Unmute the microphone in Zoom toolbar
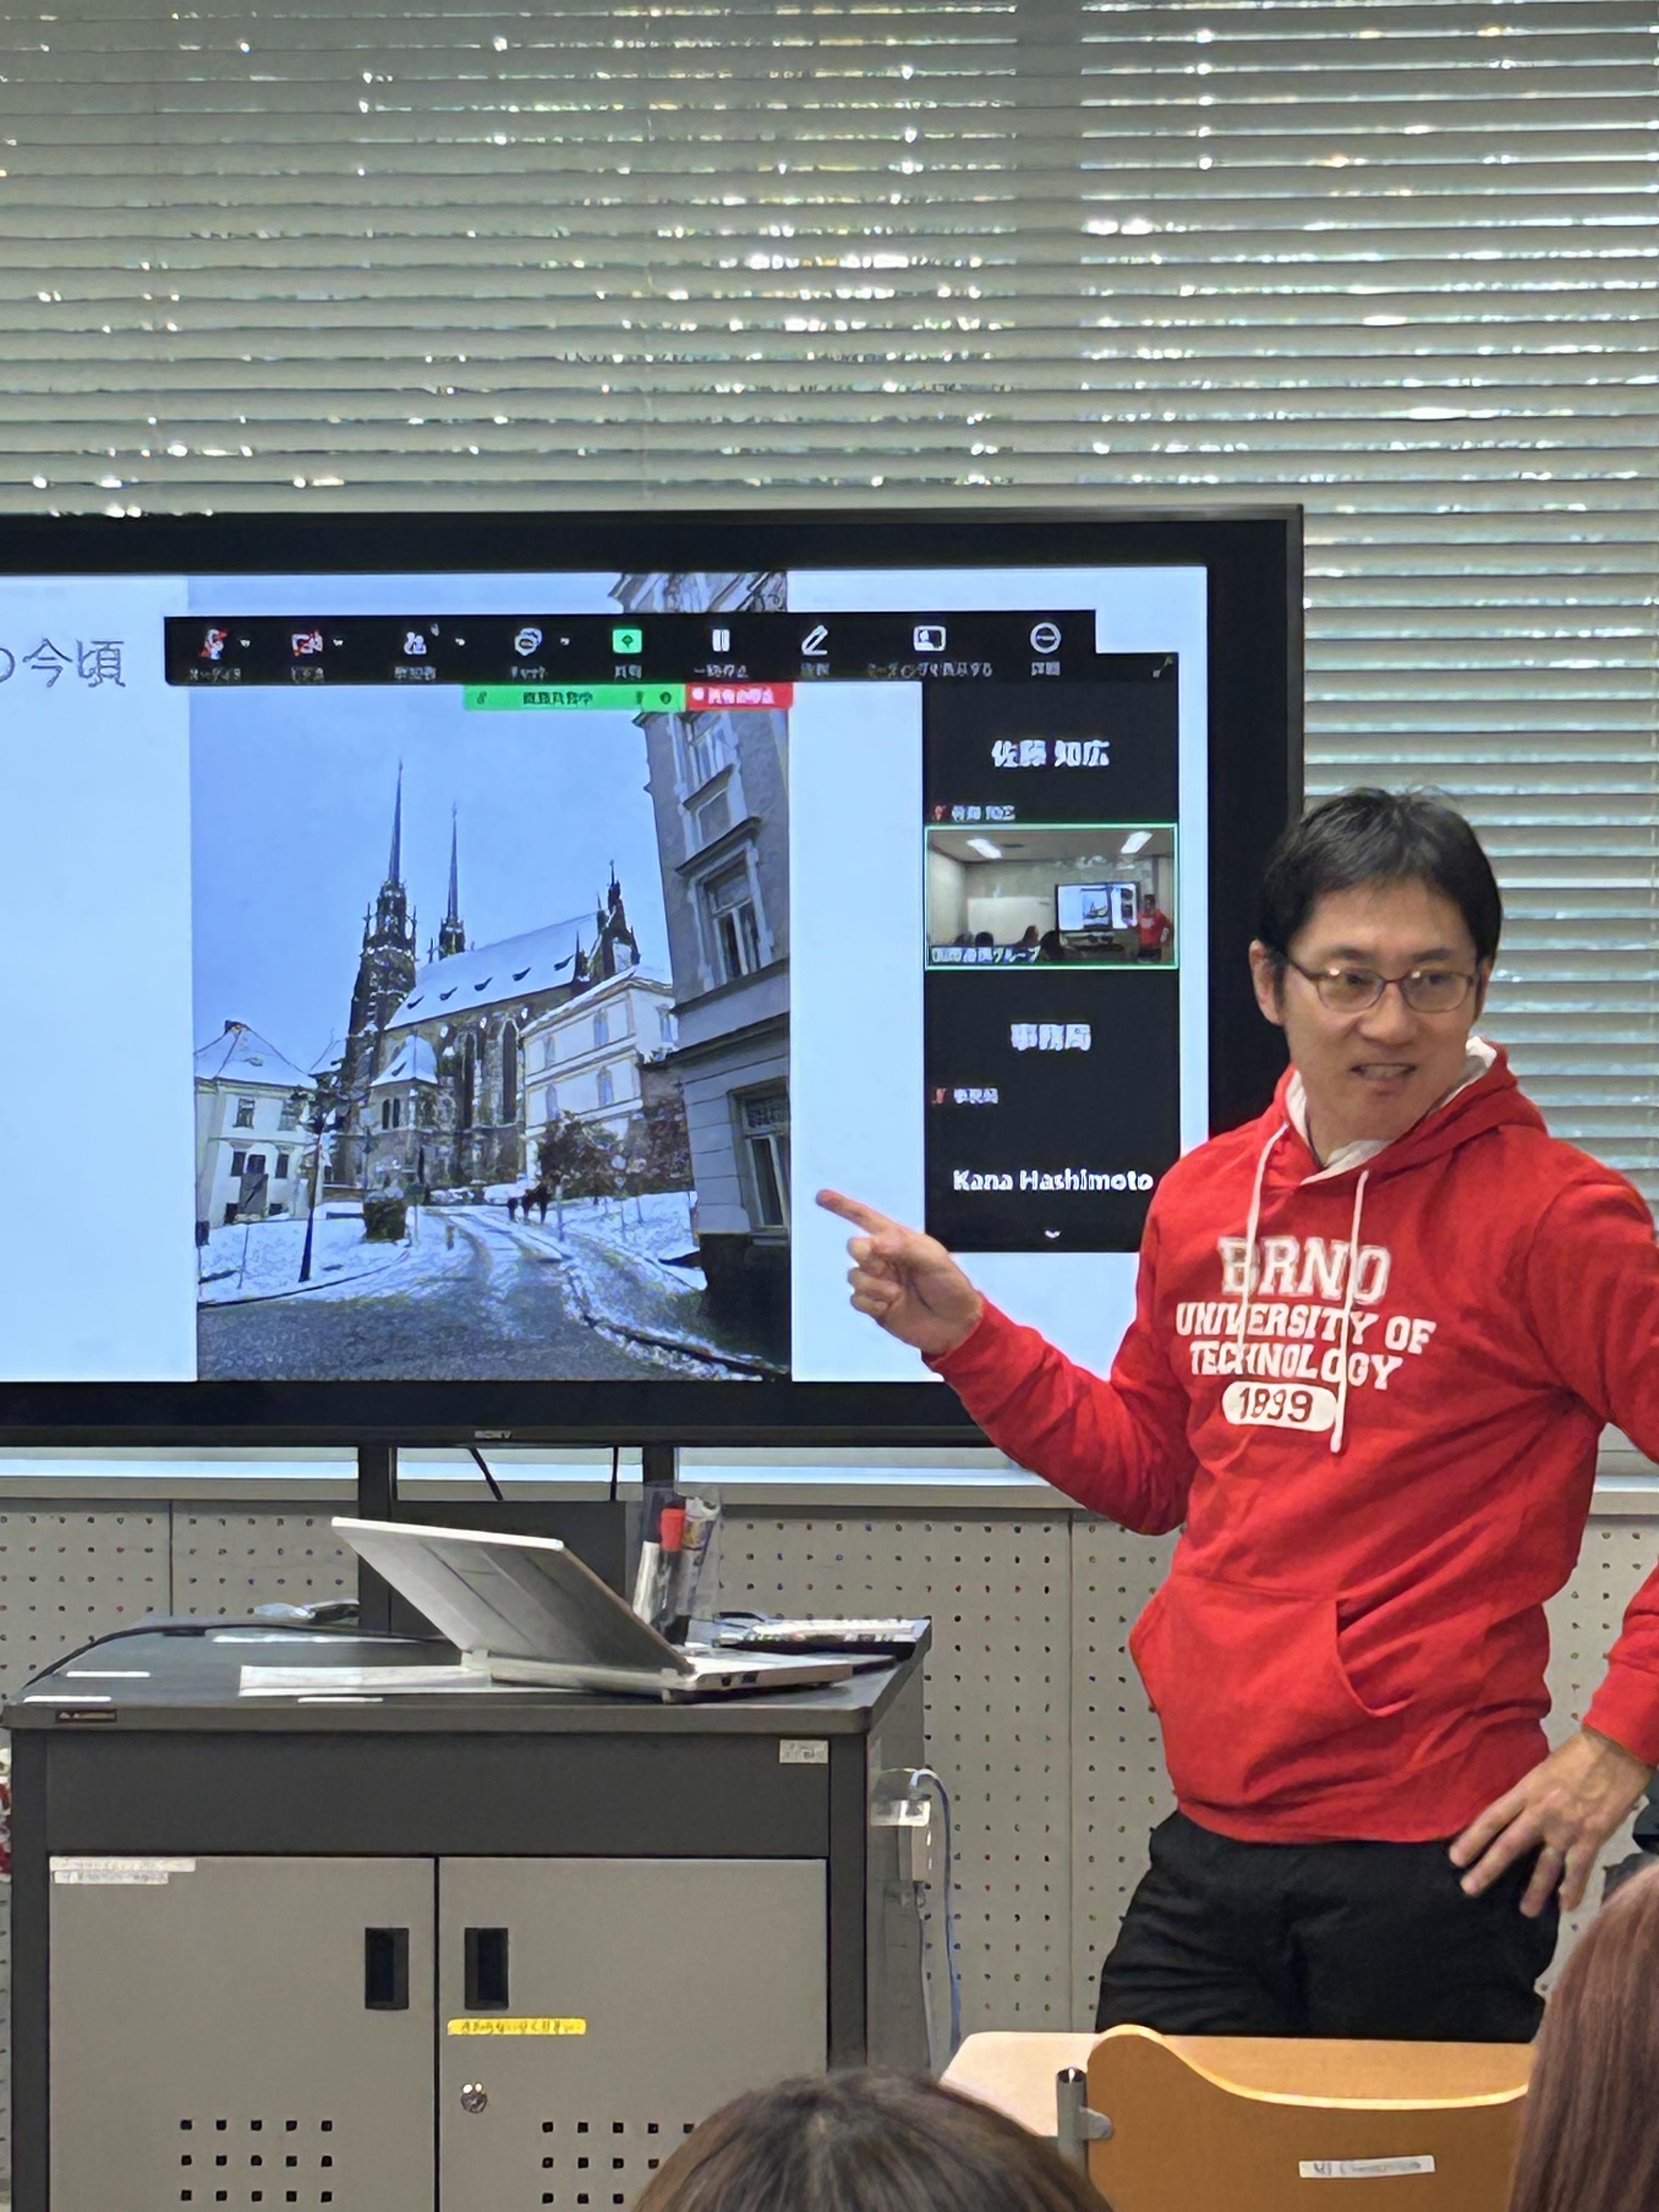 pyautogui.click(x=213, y=643)
